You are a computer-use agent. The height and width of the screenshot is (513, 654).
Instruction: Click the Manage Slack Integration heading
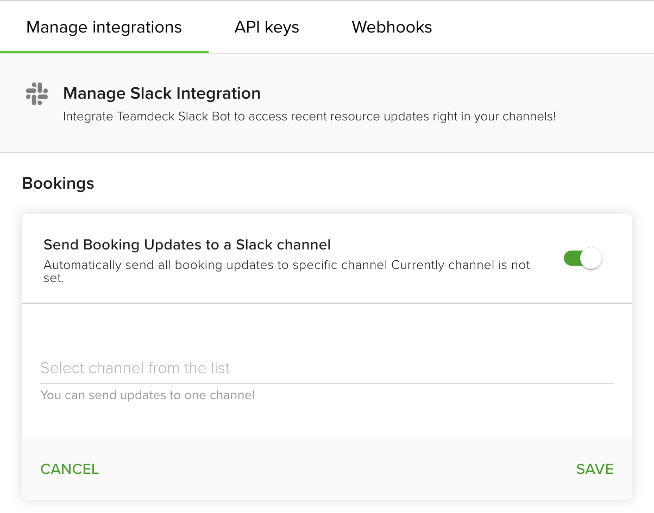(x=162, y=93)
